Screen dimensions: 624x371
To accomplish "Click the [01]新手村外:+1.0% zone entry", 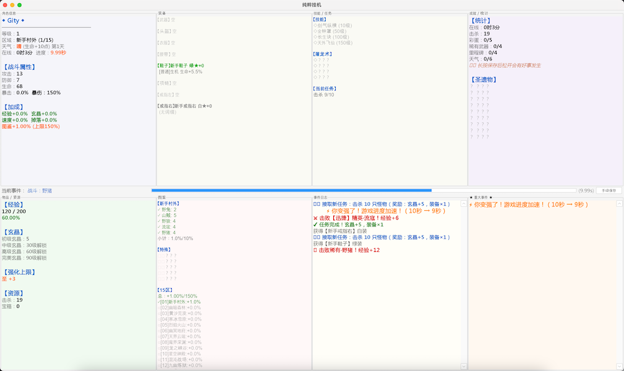I will (x=179, y=302).
